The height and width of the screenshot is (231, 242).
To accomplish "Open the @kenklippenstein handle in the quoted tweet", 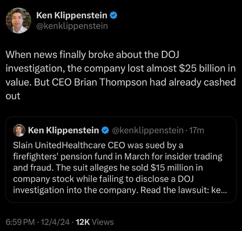I will click(147, 130).
